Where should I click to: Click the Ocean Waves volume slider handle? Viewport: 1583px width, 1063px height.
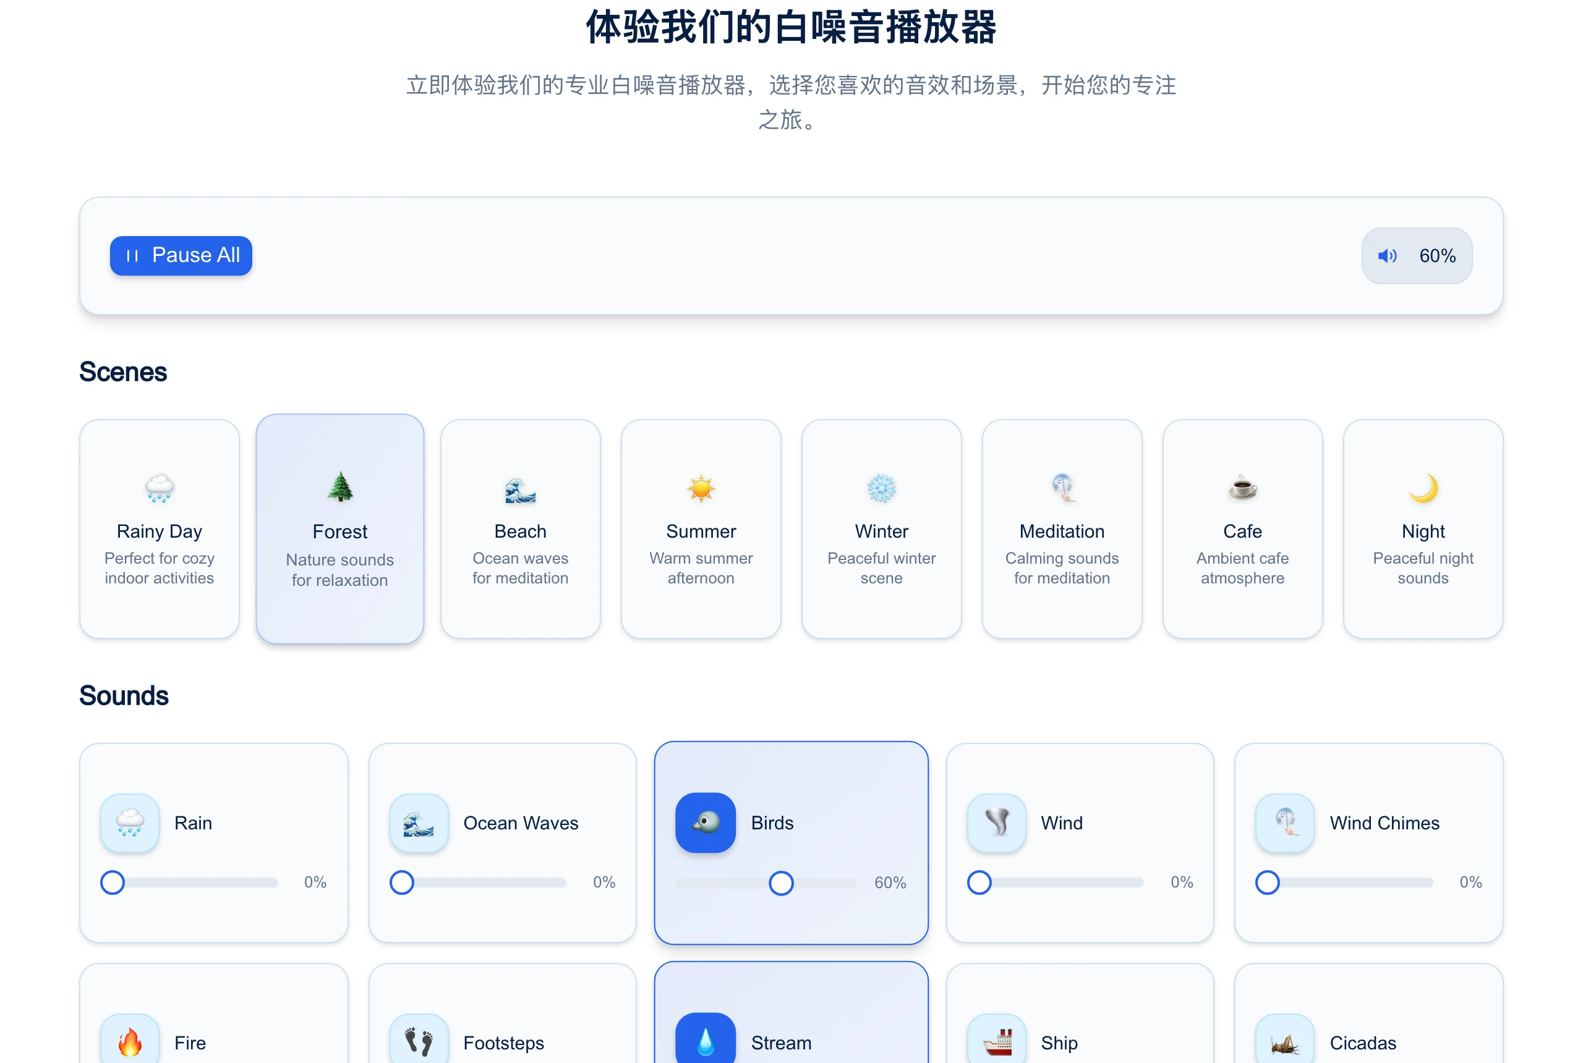[401, 883]
